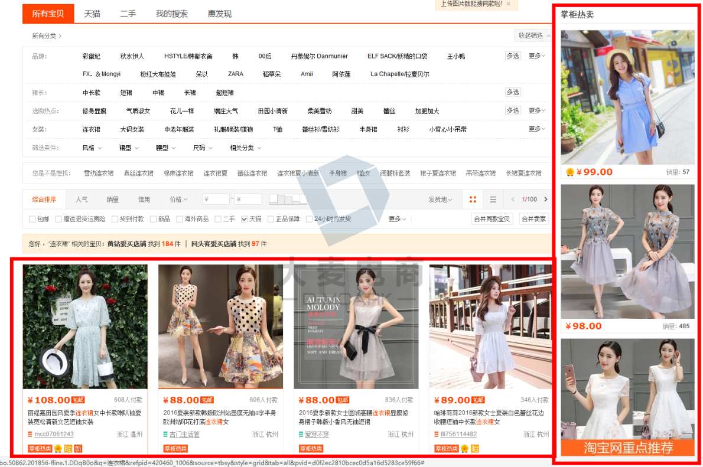Click 掌柜热卖 badge under 爱穿不穿 item
The height and width of the screenshot is (467, 703).
pos(311,449)
